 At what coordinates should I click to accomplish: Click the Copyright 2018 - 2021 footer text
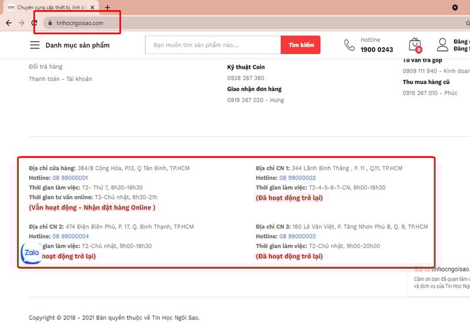coord(114,318)
